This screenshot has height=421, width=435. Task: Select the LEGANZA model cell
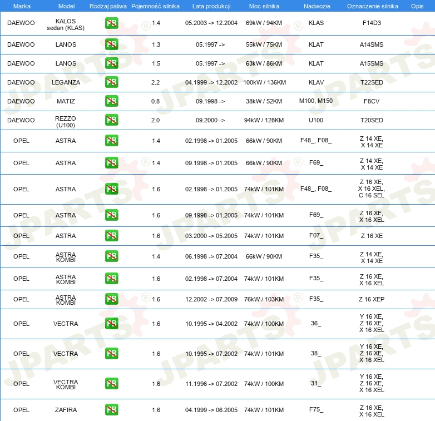click(66, 82)
